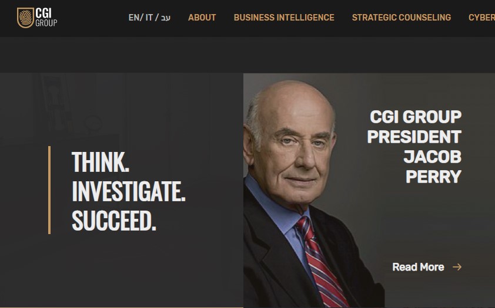The height and width of the screenshot is (308, 495).
Task: Open the STRATEGIC COUNSELING menu
Action: point(402,18)
